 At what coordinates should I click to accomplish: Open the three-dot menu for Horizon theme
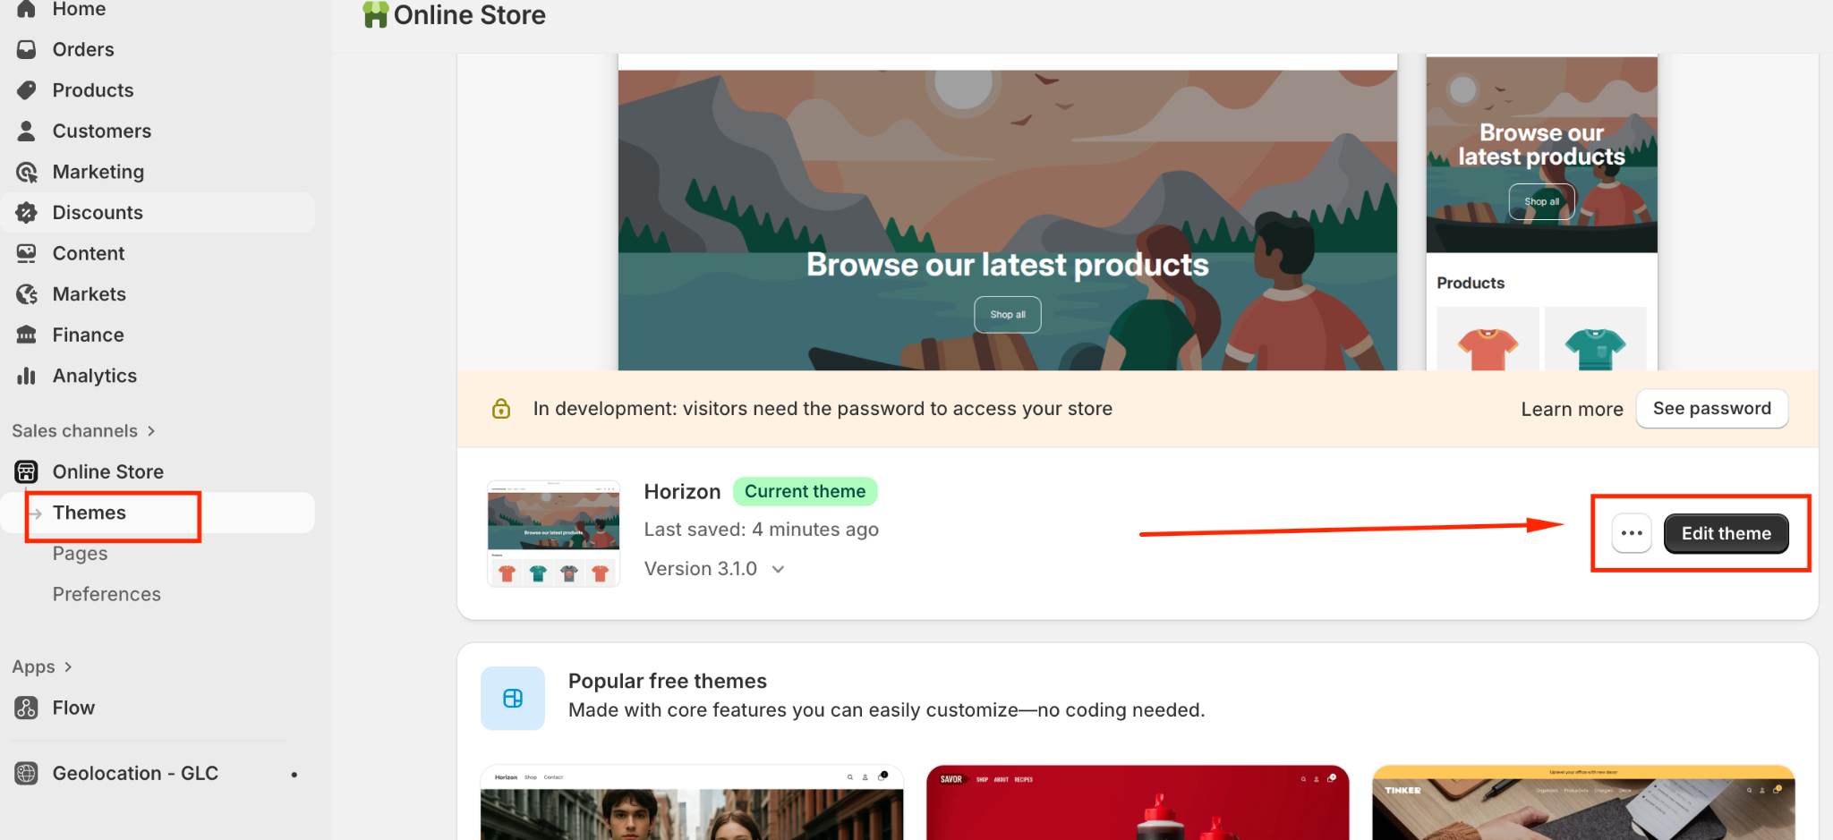point(1632,533)
